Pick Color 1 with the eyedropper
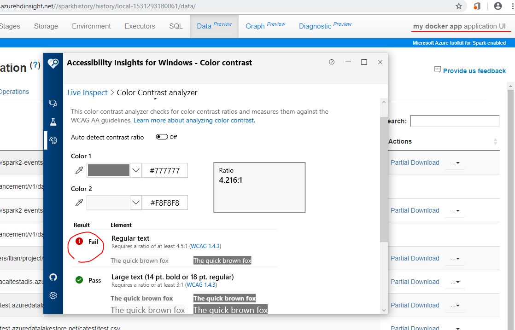This screenshot has width=515, height=330. pos(79,170)
